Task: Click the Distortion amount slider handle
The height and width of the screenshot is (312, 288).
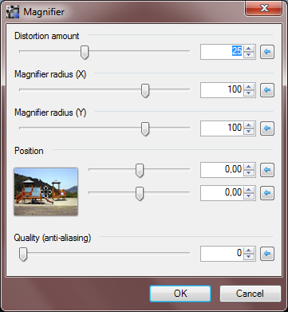Action: 85,52
